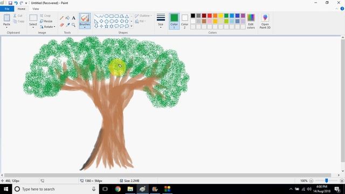
Task: Select the Color picker eyedropper tool
Action: (67, 25)
